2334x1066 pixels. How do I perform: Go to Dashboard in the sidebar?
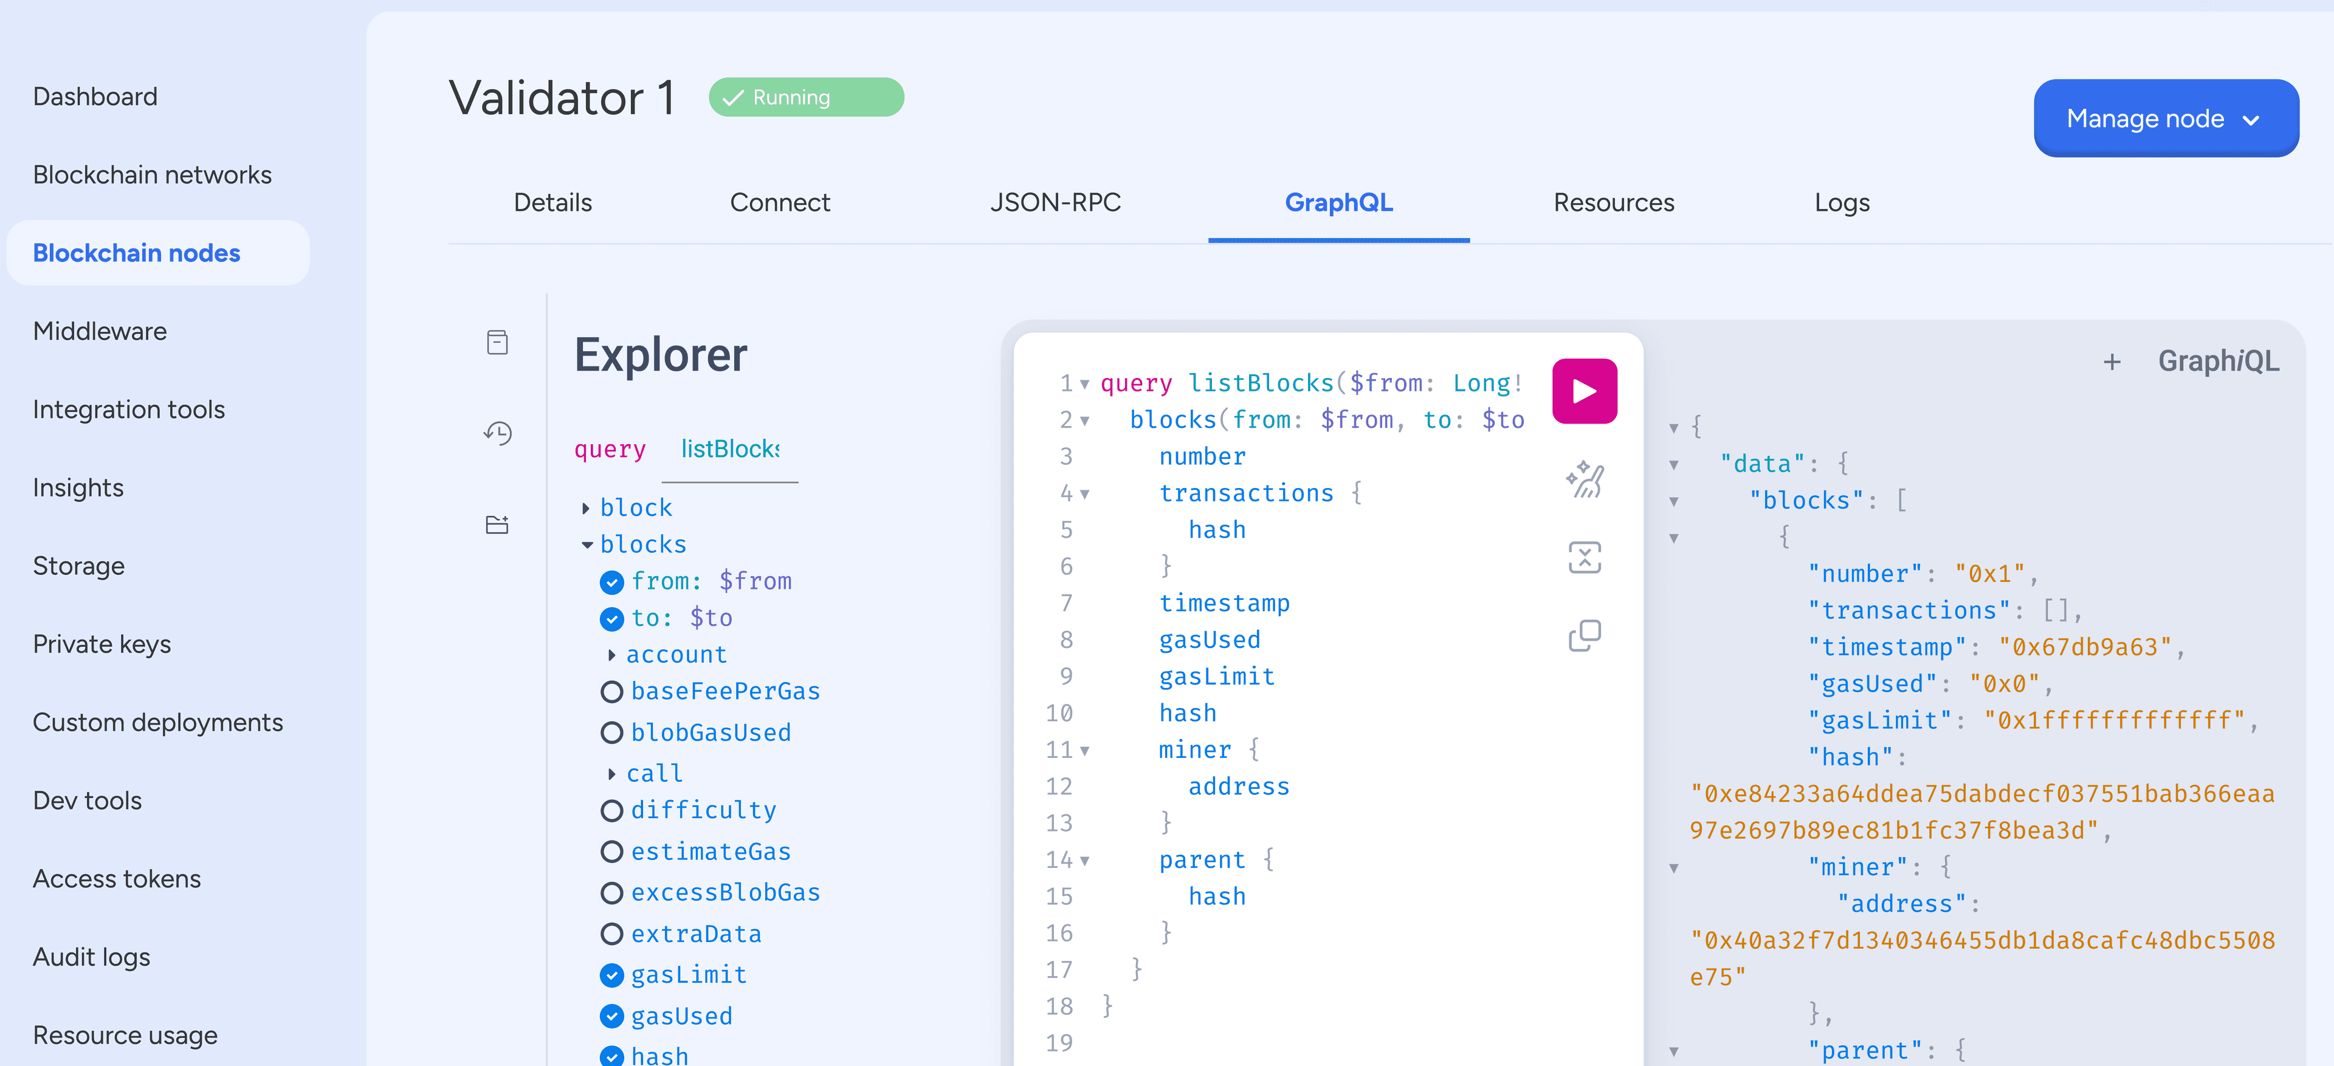tap(95, 96)
